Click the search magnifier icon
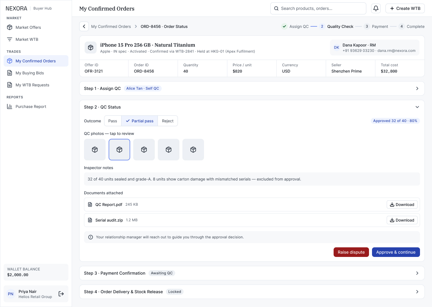432x307 pixels. pos(276,8)
